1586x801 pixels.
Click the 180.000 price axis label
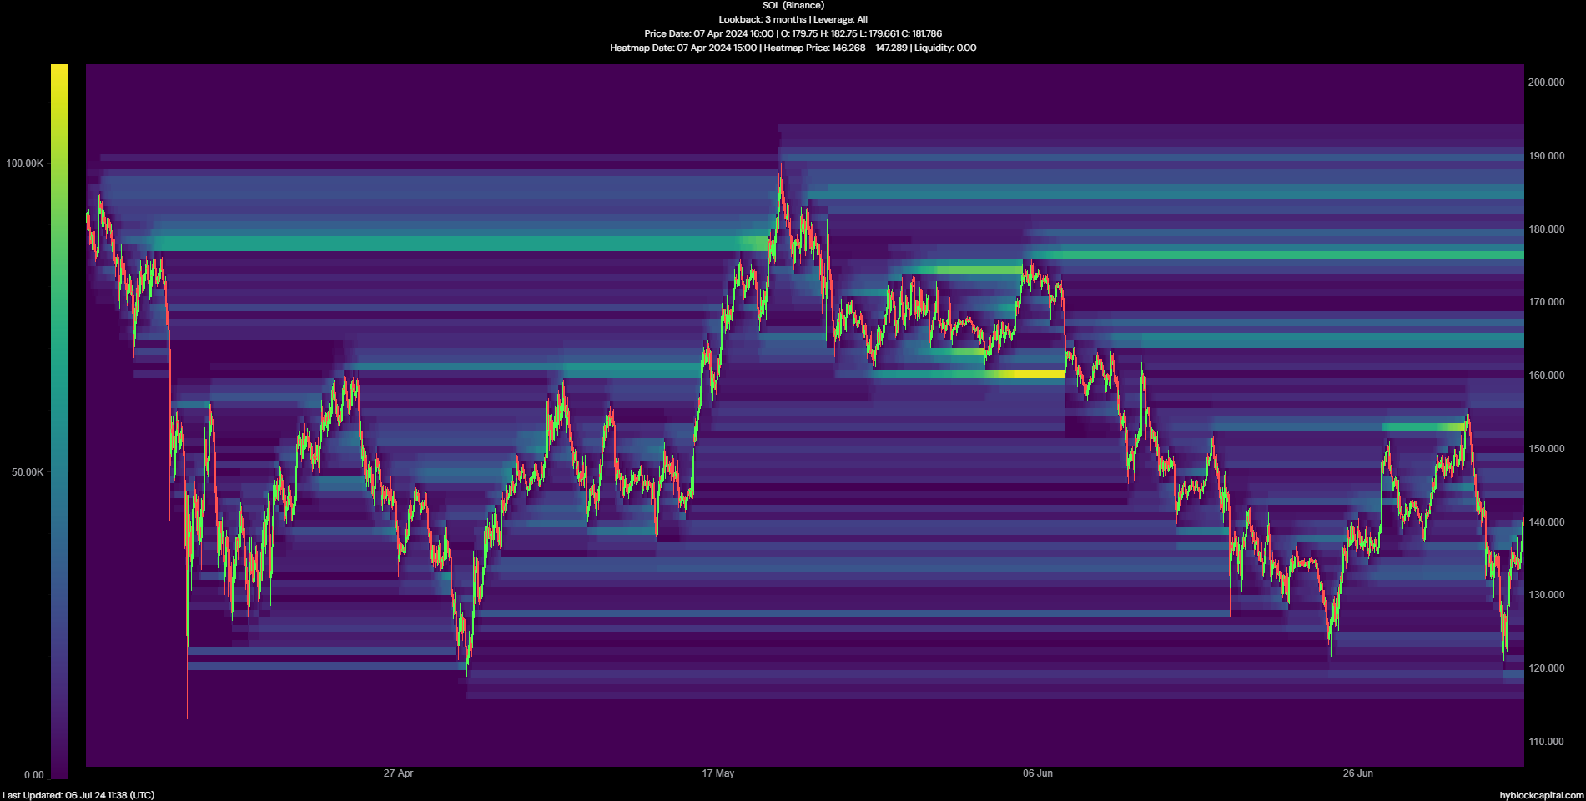(1546, 229)
